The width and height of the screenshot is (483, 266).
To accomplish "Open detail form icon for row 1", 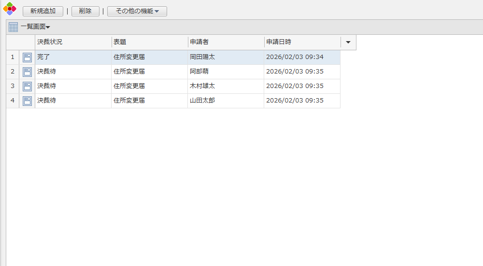I will [x=27, y=58].
